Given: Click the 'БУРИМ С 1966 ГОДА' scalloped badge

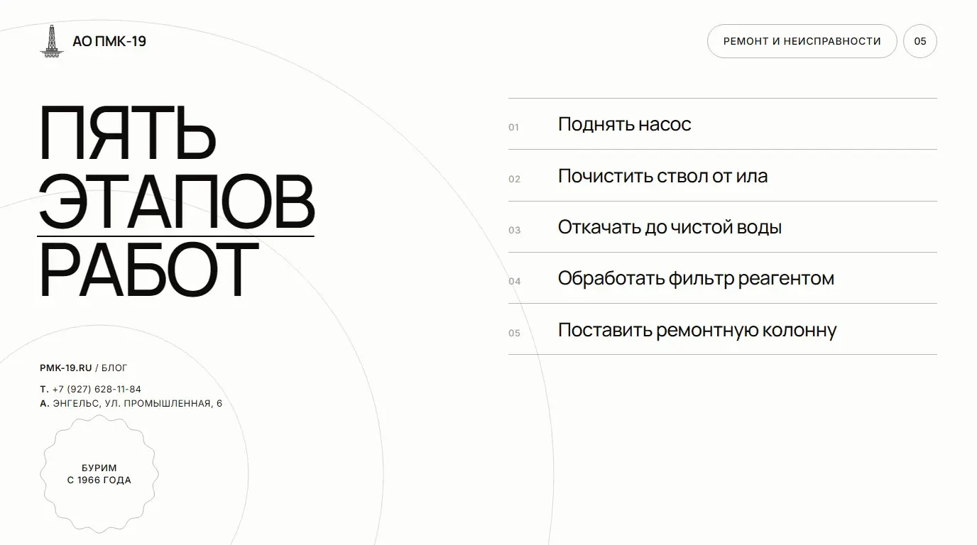Looking at the screenshot, I should (x=99, y=474).
